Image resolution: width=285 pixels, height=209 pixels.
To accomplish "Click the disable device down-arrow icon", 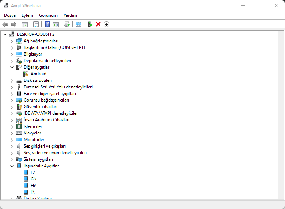I will [x=107, y=24].
